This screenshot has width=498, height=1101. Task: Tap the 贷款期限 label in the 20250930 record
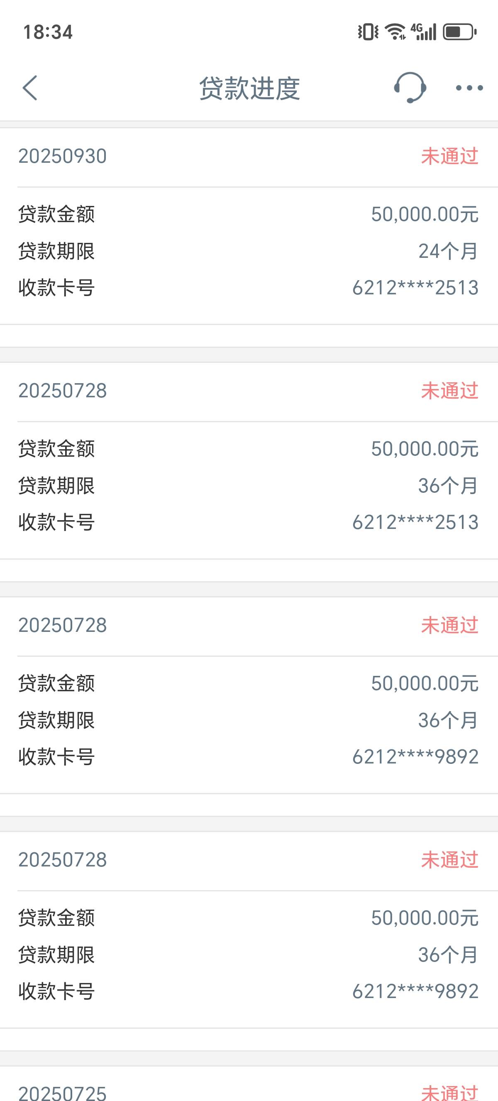(x=56, y=251)
